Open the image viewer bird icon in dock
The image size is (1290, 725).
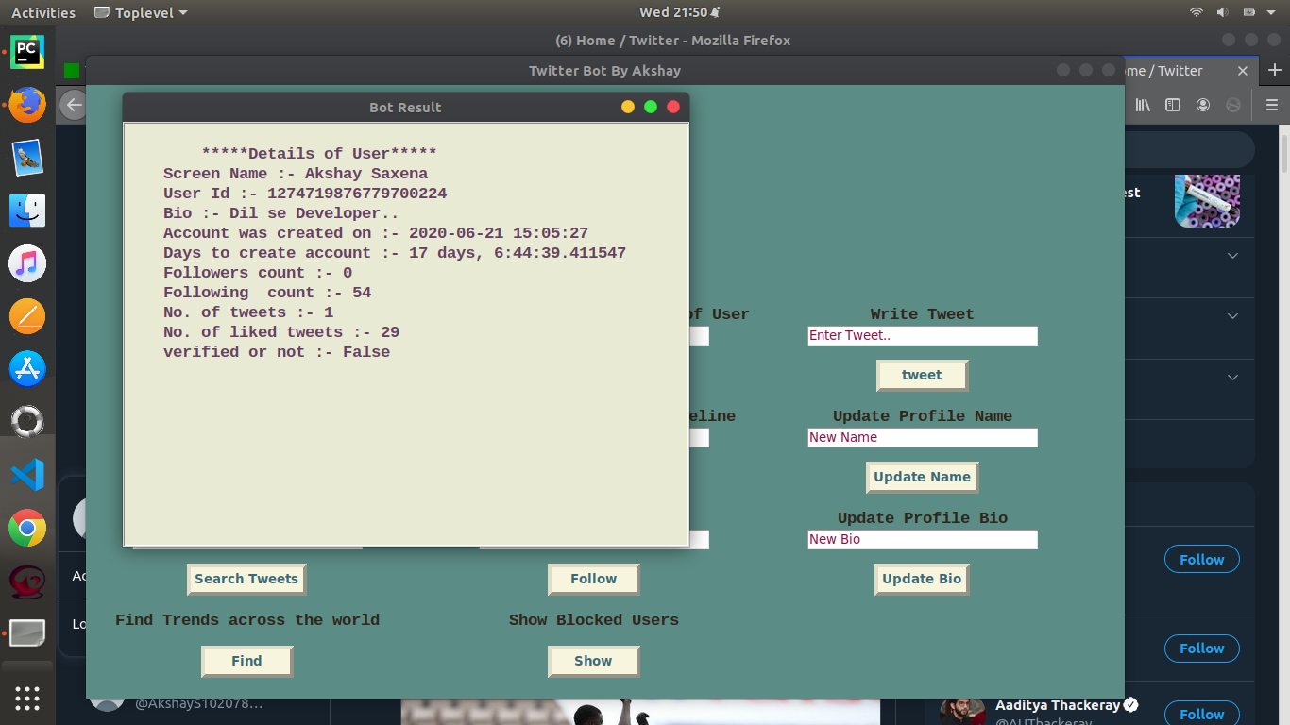[x=27, y=158]
